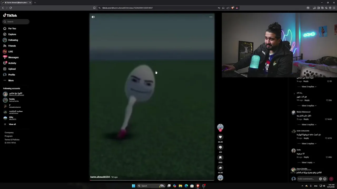
Task: Open the karim.ahmed6534 username link on the video
Action: [100, 177]
